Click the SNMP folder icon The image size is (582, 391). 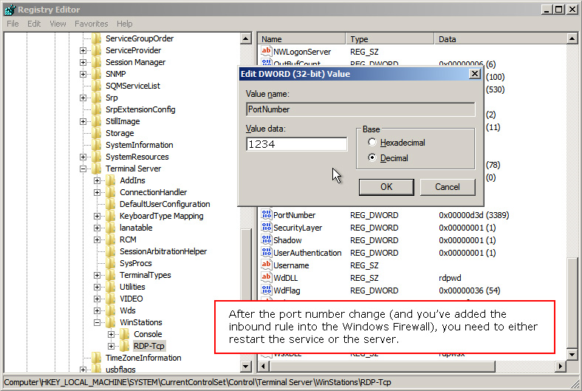tap(97, 74)
